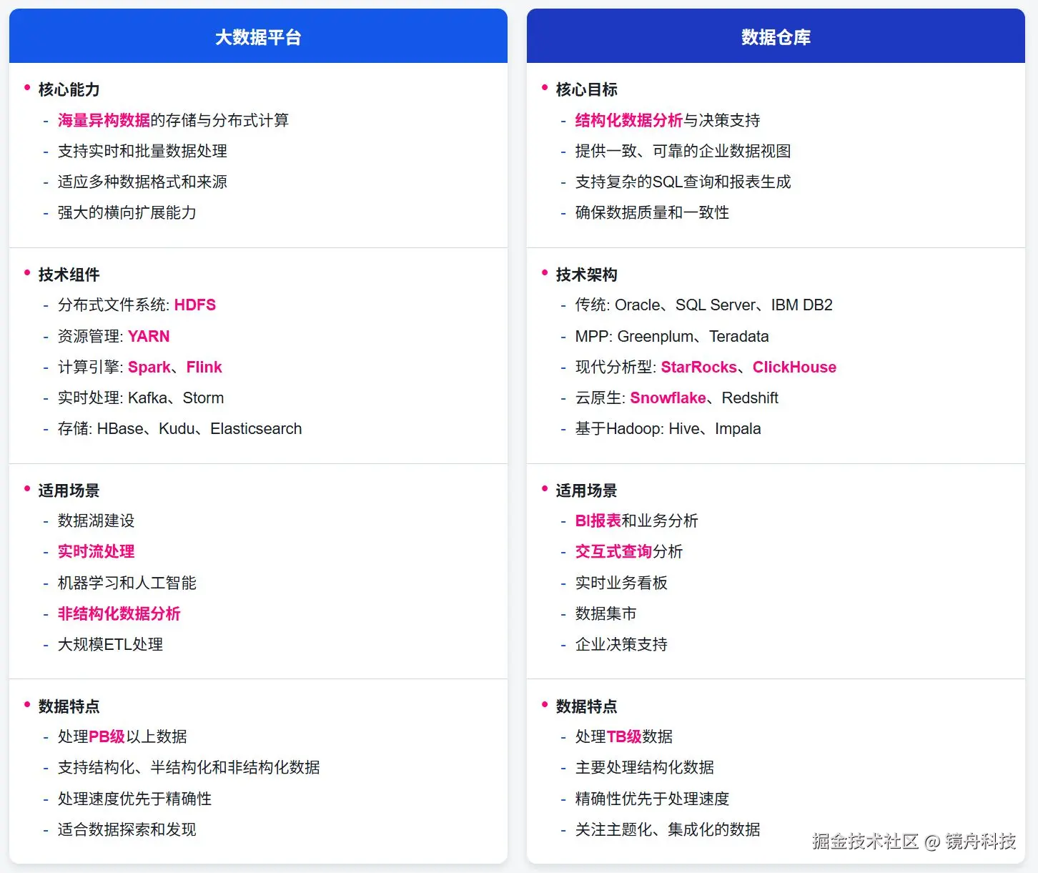Click the line 分布式文件系统: HDFS
Screen dimensions: 1038x873
(x=137, y=305)
